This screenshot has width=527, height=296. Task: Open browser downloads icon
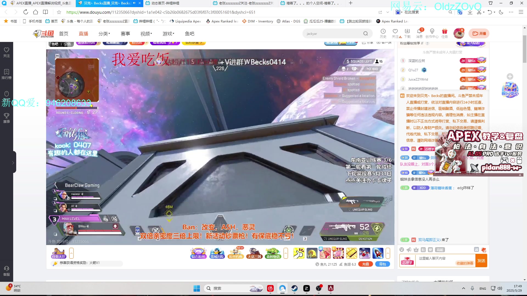pos(470,12)
